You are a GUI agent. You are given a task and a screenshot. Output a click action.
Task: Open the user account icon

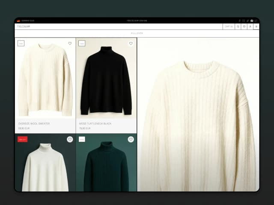point(250,26)
